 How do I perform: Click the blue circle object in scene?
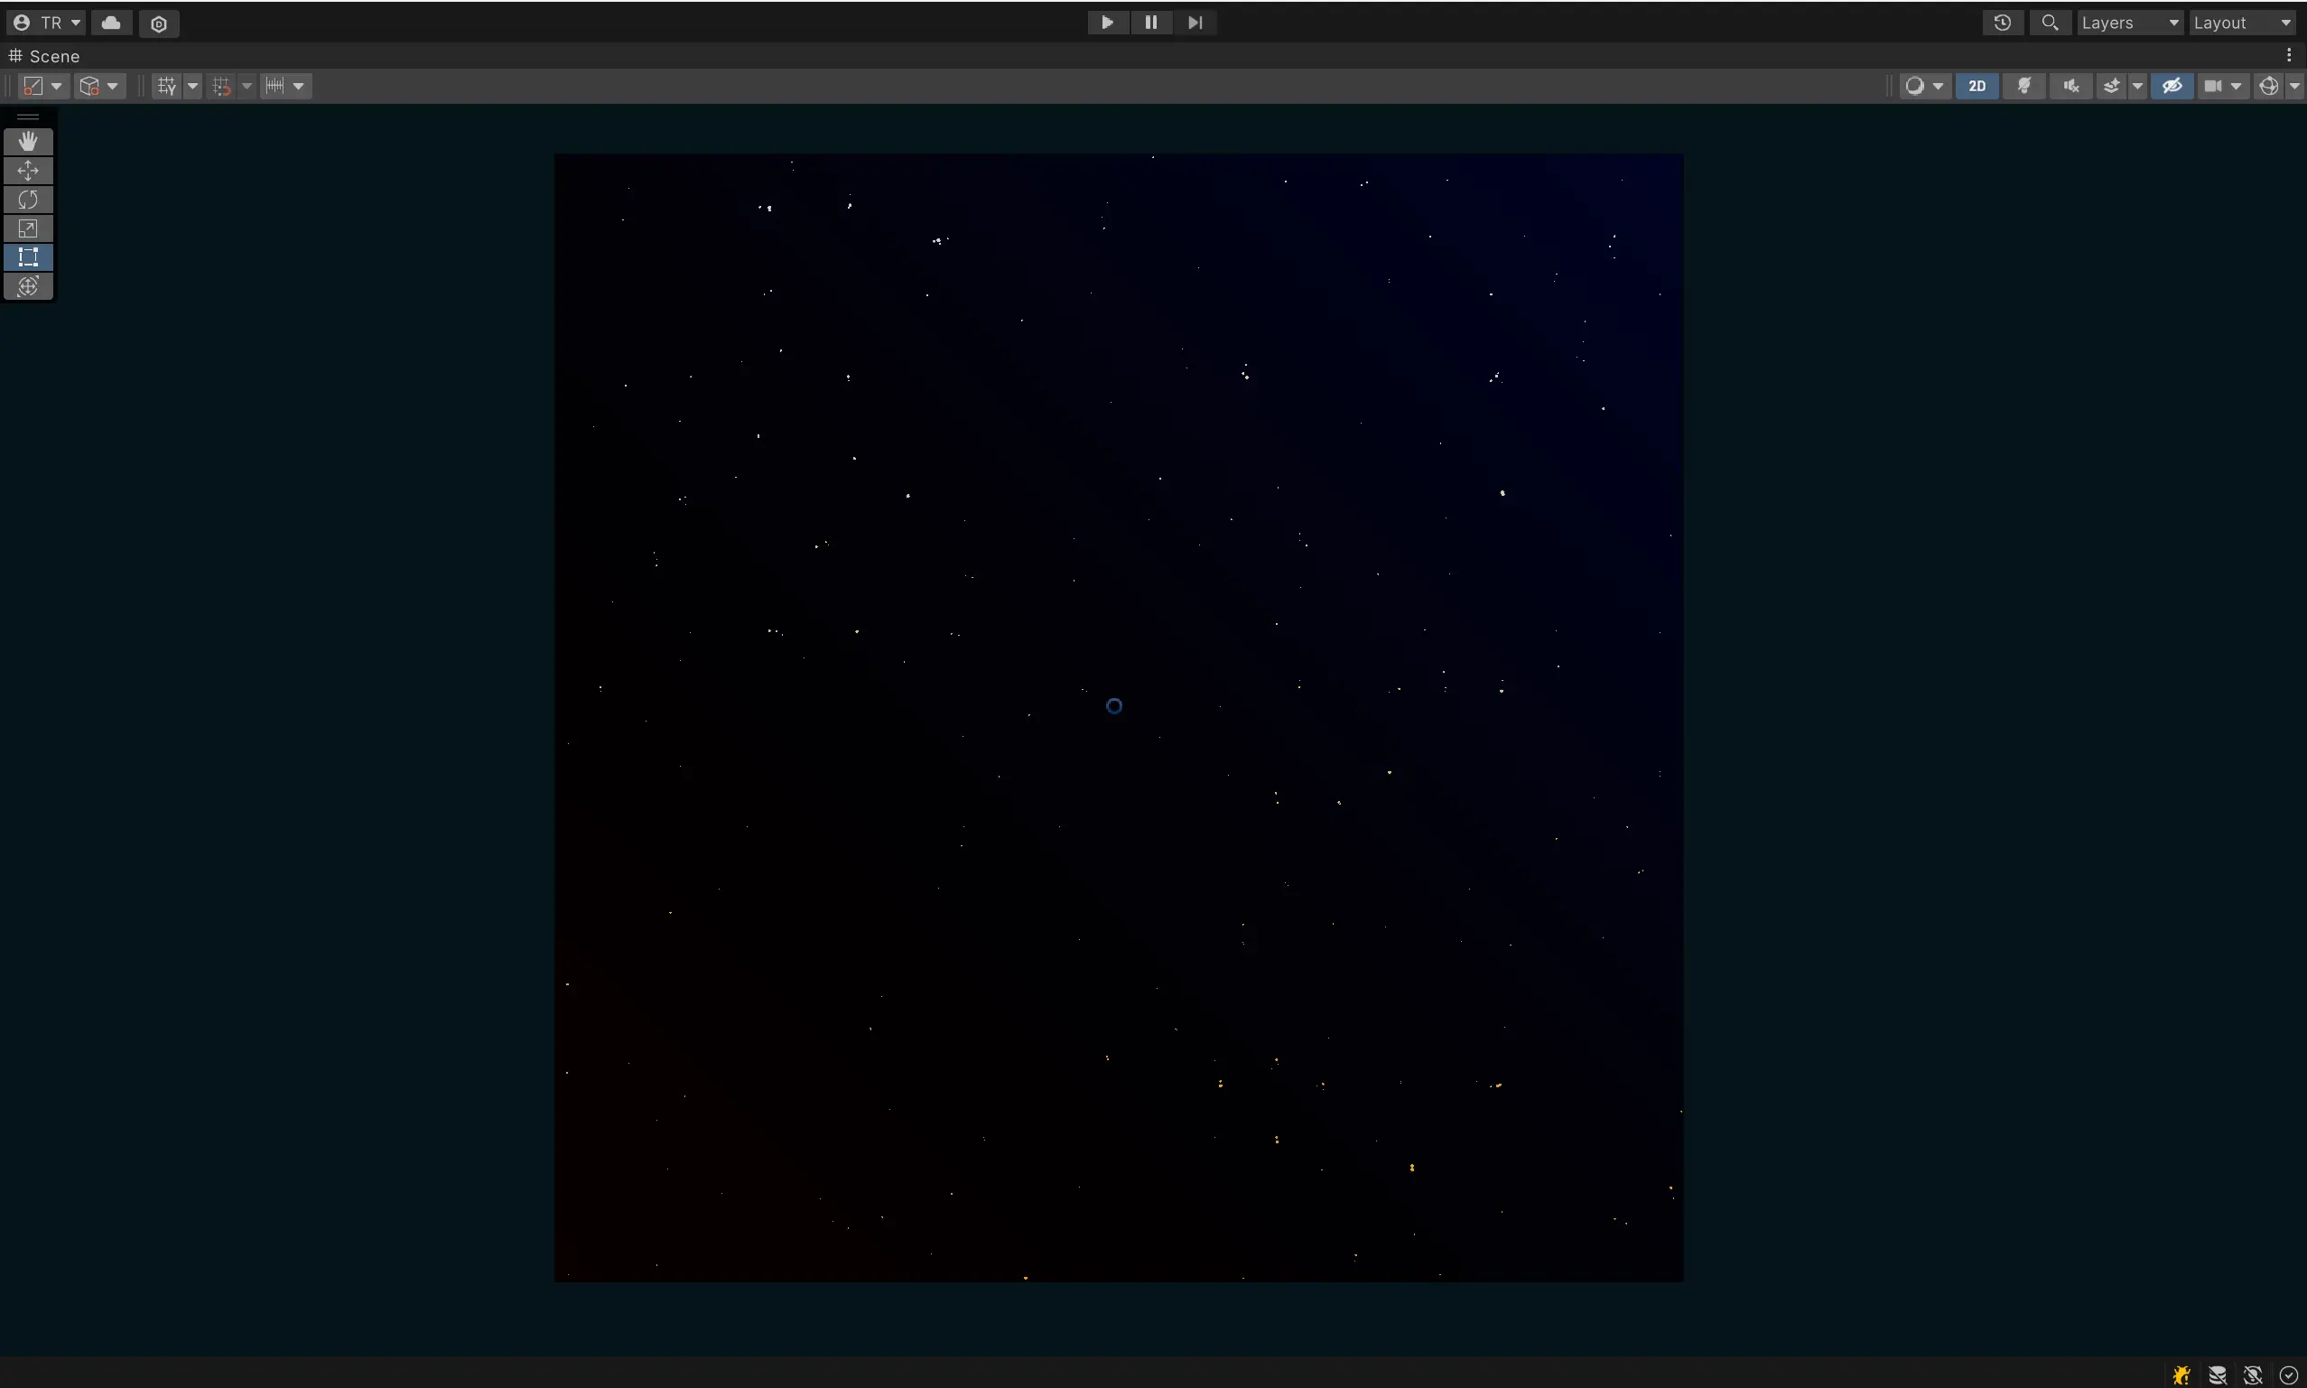tap(1113, 706)
